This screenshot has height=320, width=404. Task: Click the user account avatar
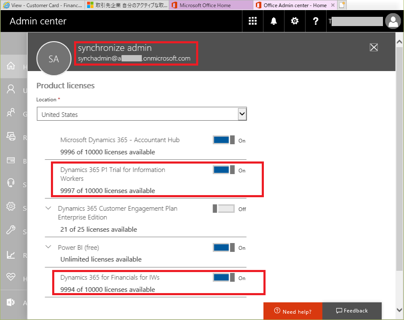pos(393,21)
